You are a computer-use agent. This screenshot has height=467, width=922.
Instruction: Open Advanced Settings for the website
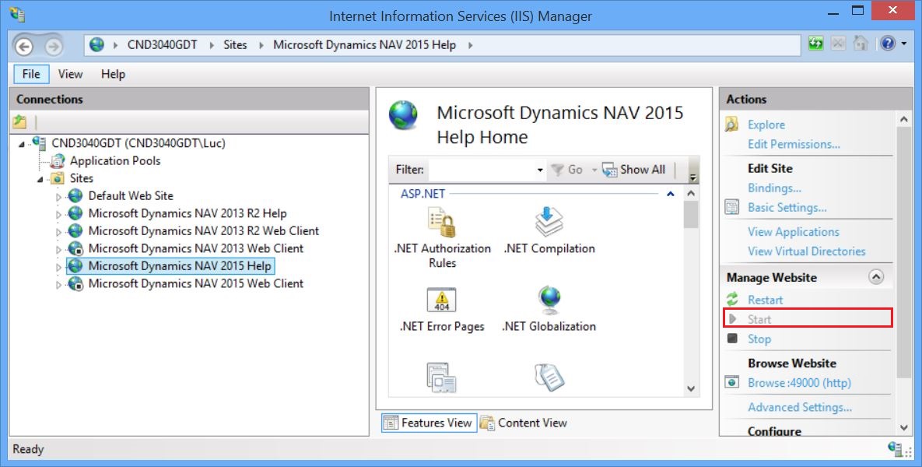click(800, 407)
